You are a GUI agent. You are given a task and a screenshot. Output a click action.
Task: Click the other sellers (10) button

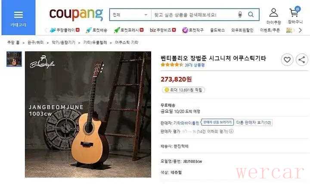254,123
